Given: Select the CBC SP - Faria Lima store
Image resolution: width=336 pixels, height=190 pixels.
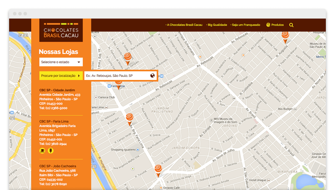Looking at the screenshot, I should 54,121.
